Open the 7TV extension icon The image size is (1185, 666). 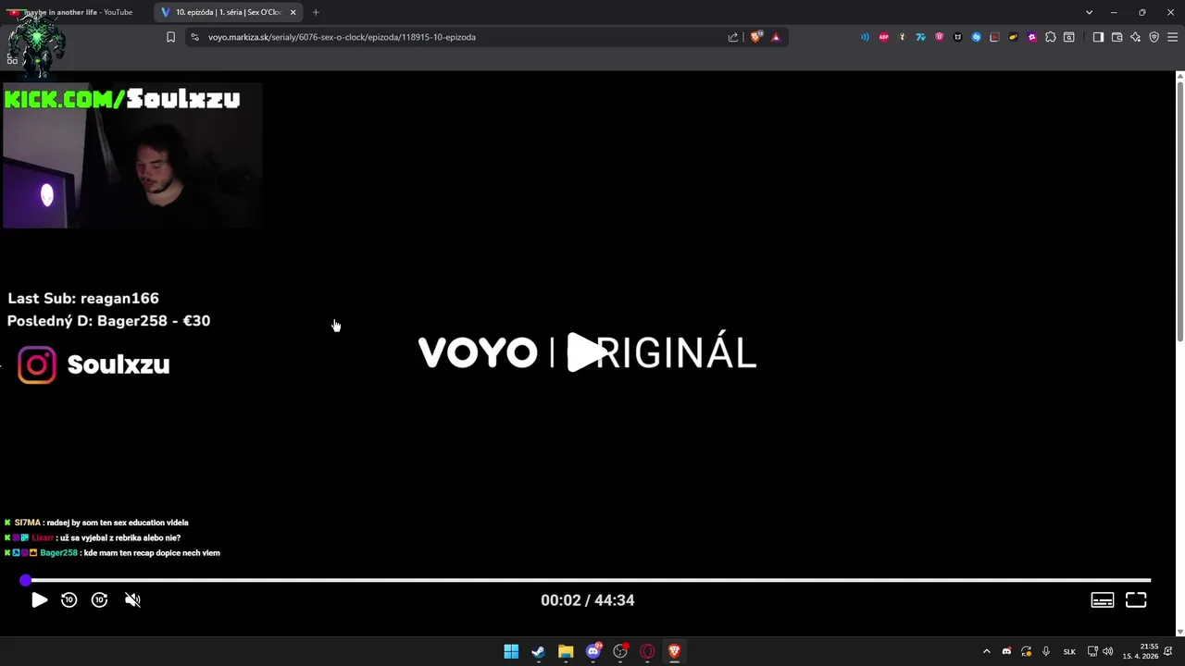(x=920, y=37)
